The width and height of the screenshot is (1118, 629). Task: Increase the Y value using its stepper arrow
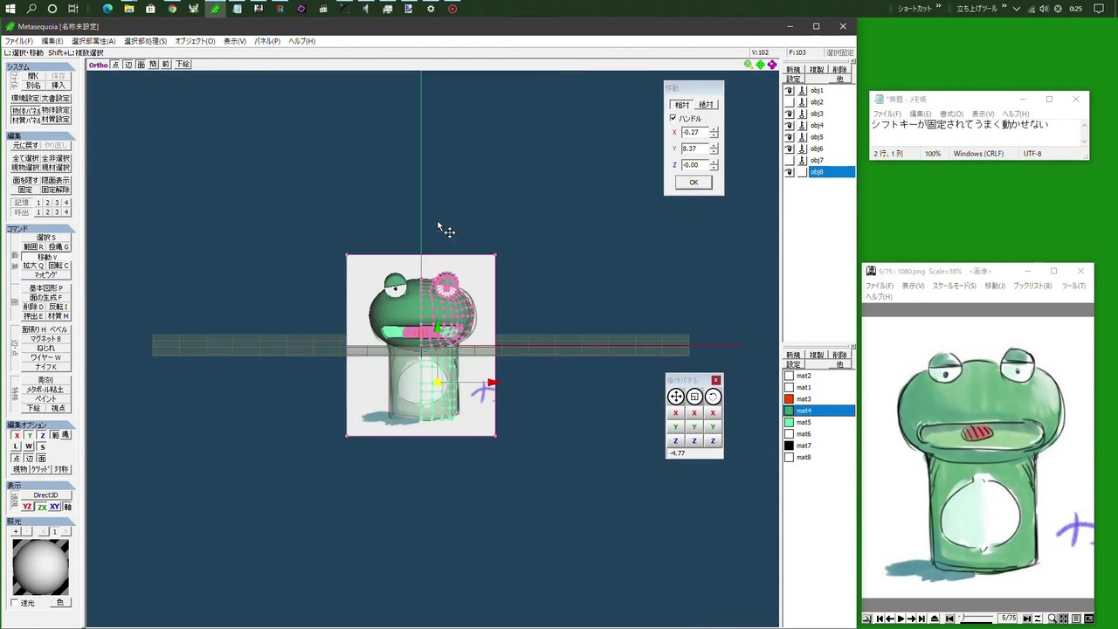(714, 146)
